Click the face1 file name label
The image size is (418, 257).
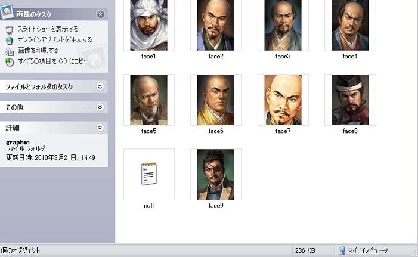tap(148, 56)
